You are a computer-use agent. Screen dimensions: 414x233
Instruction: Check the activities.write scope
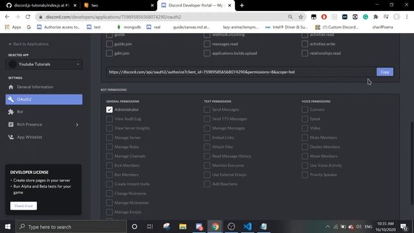point(305,44)
